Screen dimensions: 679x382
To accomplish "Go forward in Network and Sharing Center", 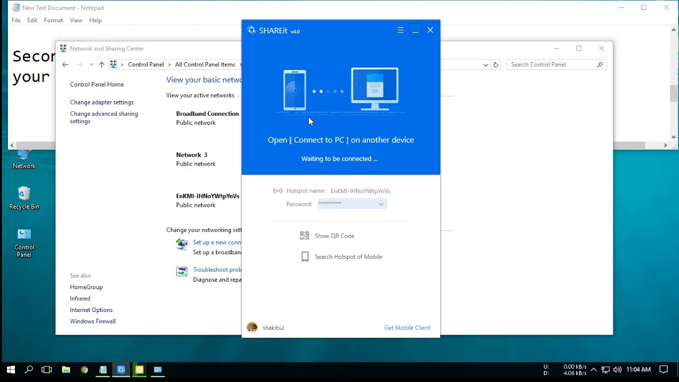I will [x=80, y=65].
